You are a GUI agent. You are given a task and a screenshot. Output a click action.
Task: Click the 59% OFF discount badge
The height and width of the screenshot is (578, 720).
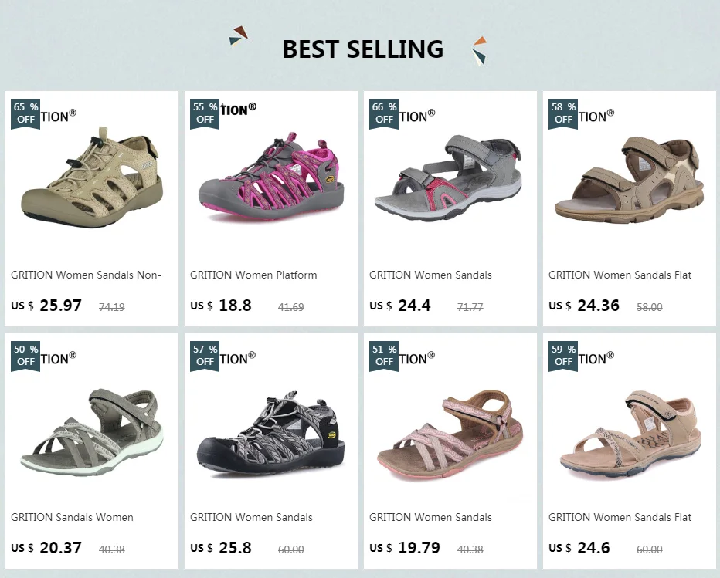point(563,355)
